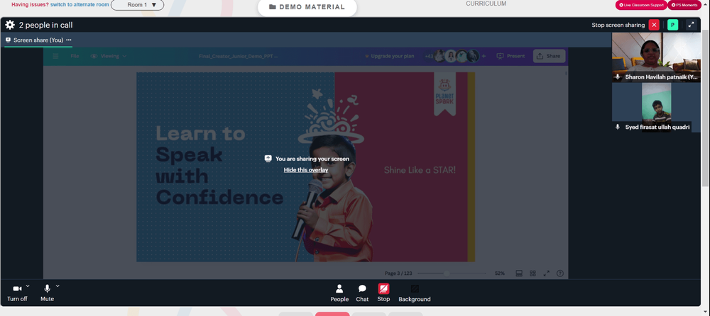This screenshot has width=710, height=316.
Task: Open the Viewing mode dropdown
Action: tap(109, 56)
